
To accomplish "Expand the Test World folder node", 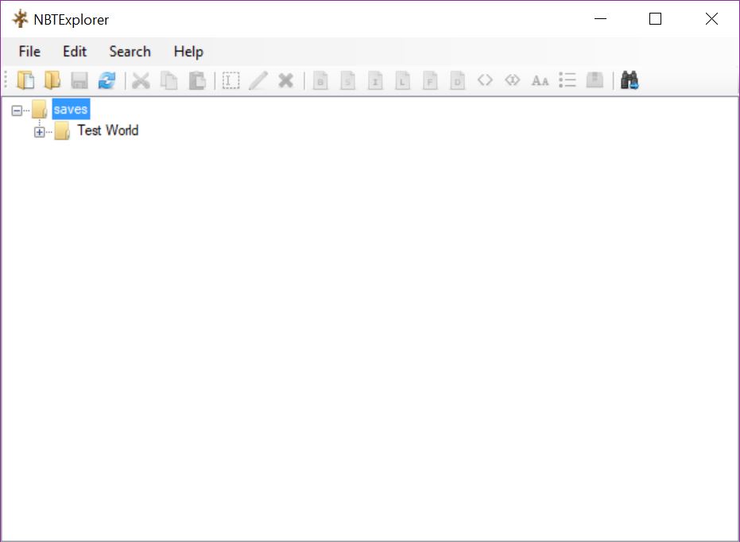I will (x=40, y=132).
